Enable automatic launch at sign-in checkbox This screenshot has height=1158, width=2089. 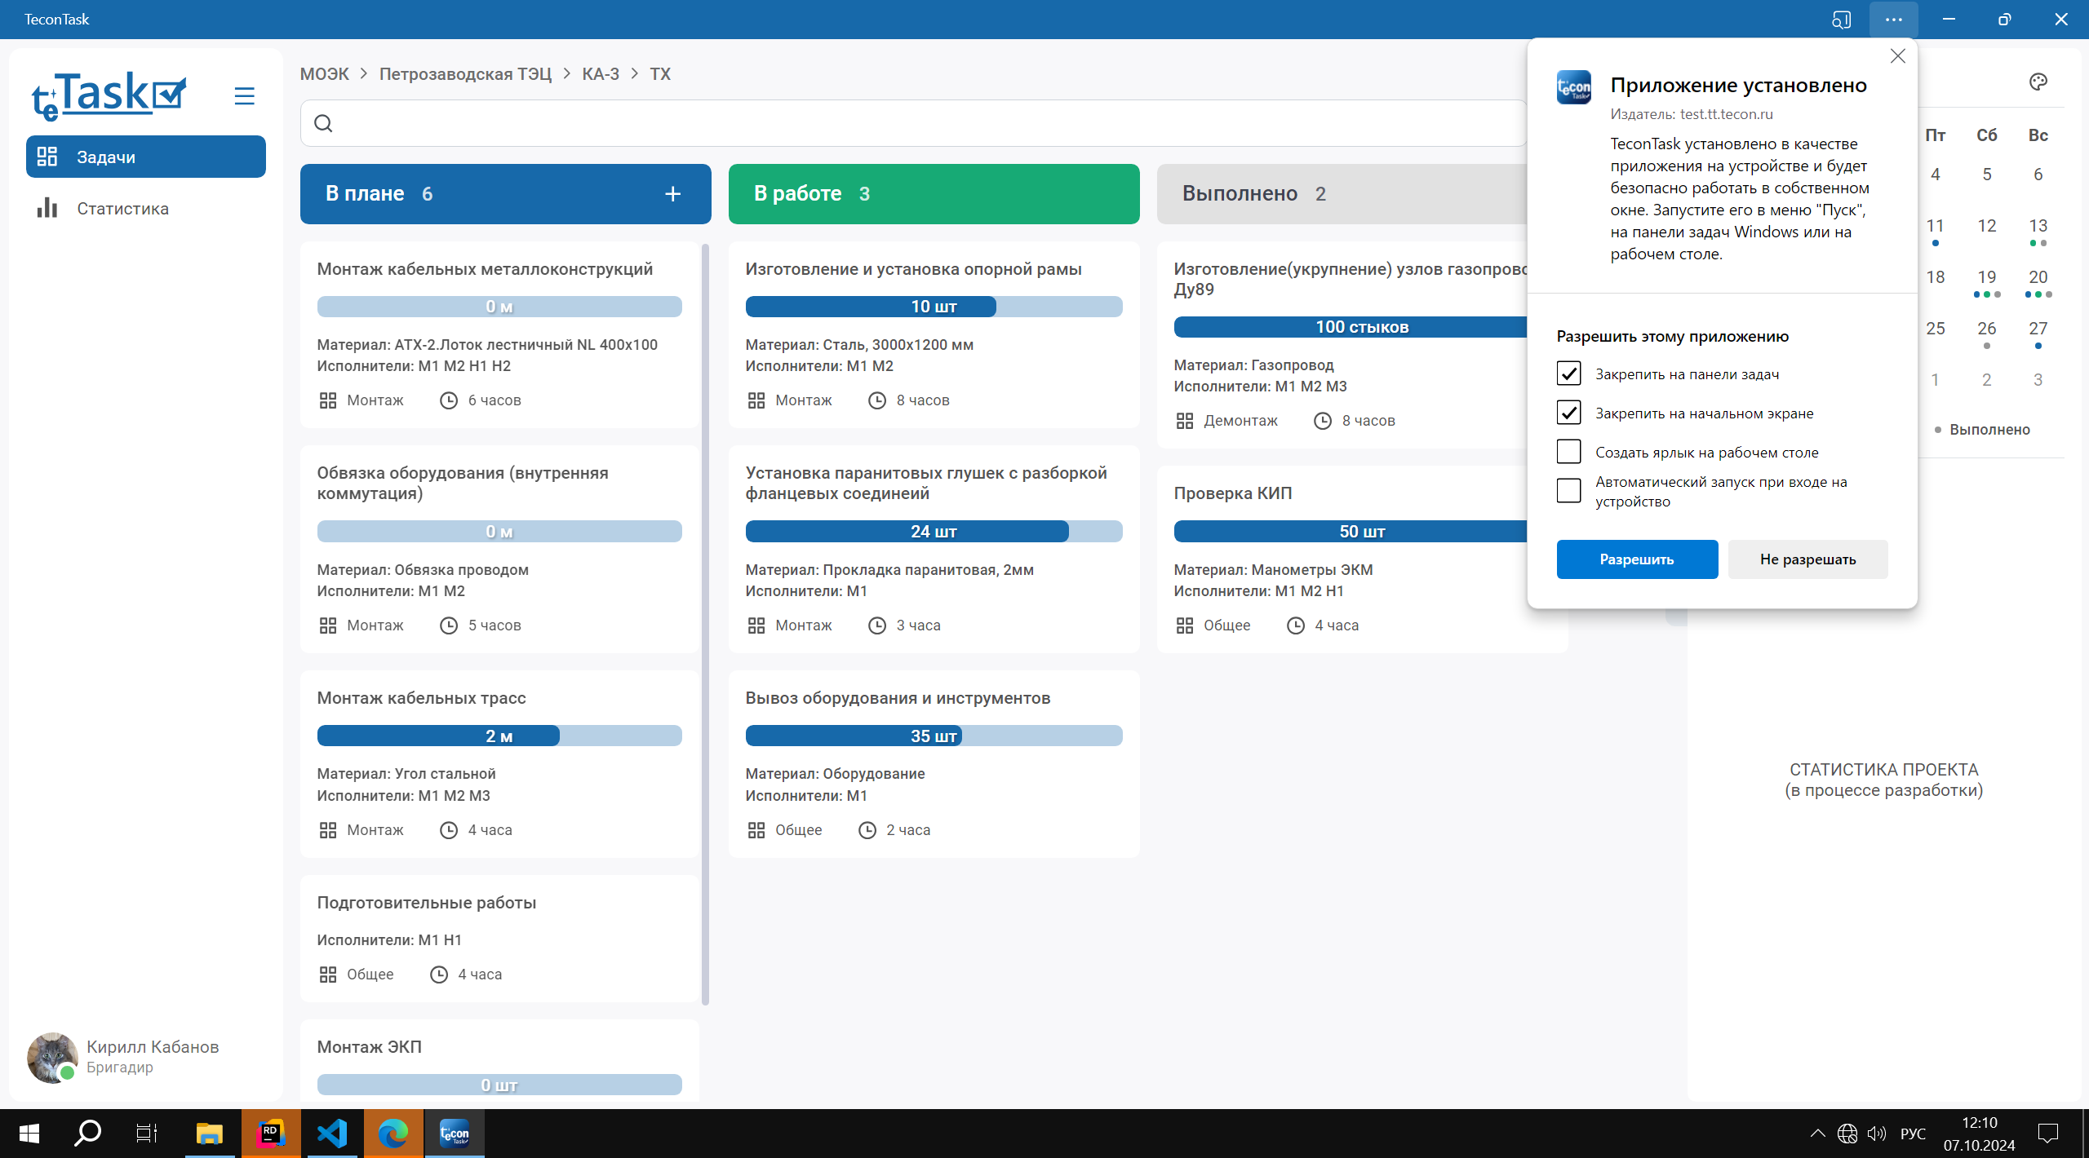tap(1568, 491)
